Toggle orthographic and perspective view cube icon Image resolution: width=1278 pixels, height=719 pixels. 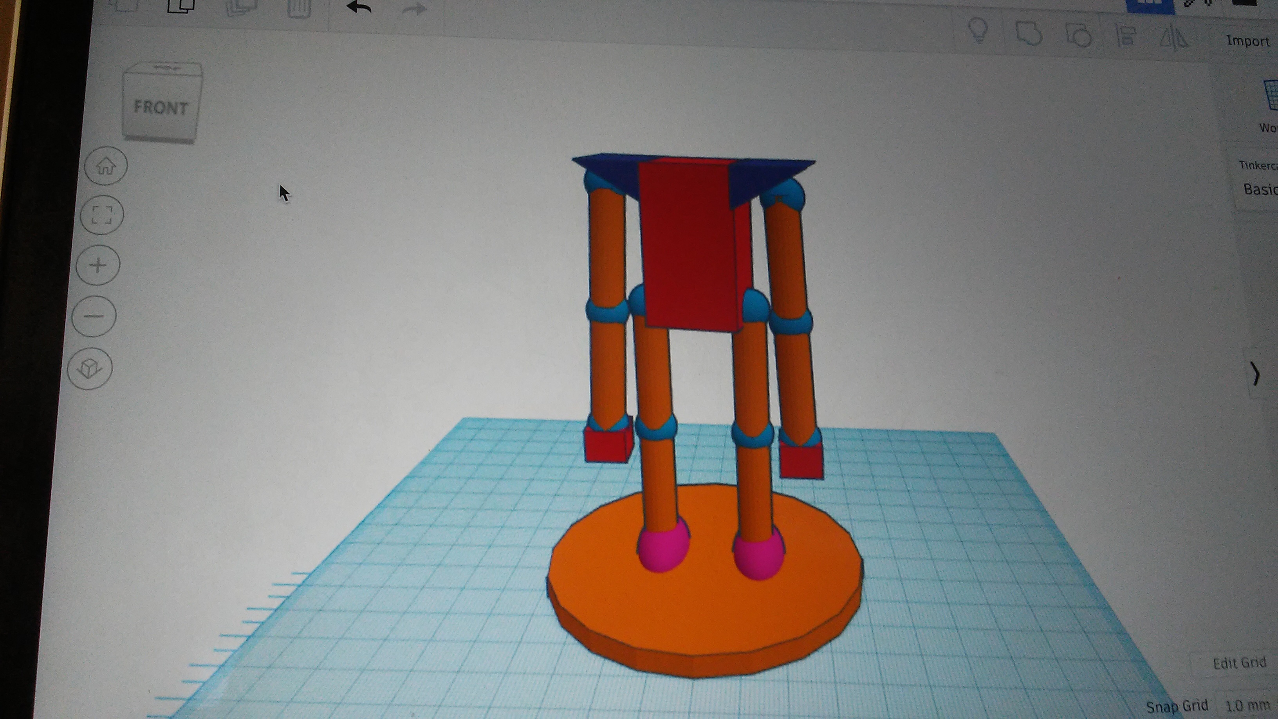(x=90, y=368)
